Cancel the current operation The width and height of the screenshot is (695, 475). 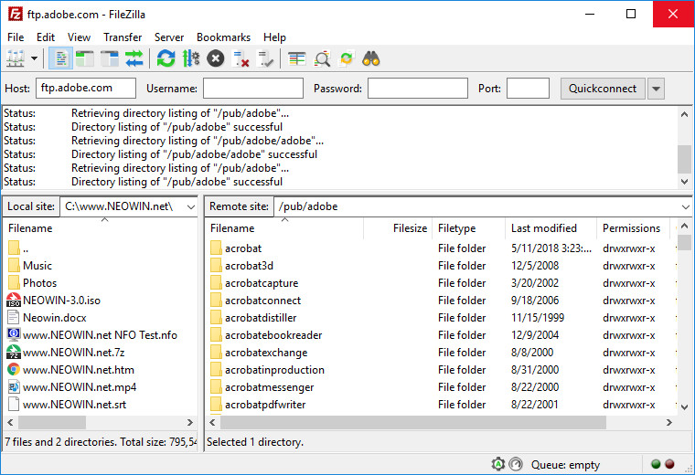tap(216, 58)
